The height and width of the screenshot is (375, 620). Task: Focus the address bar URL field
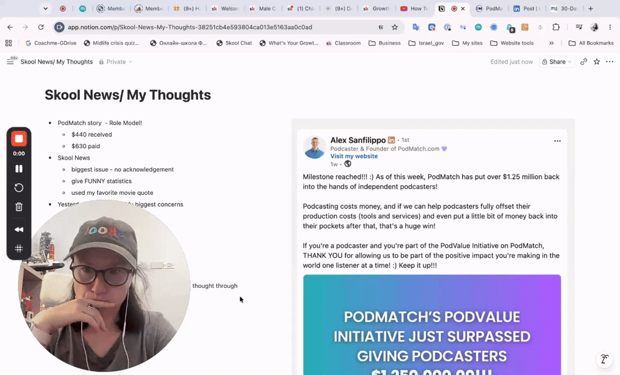coord(222,27)
